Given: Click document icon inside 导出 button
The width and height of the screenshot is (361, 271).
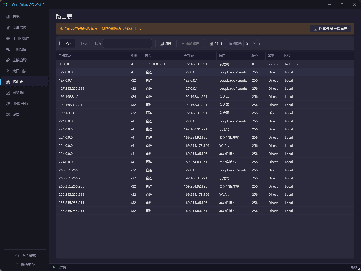Looking at the screenshot, I should 211,43.
